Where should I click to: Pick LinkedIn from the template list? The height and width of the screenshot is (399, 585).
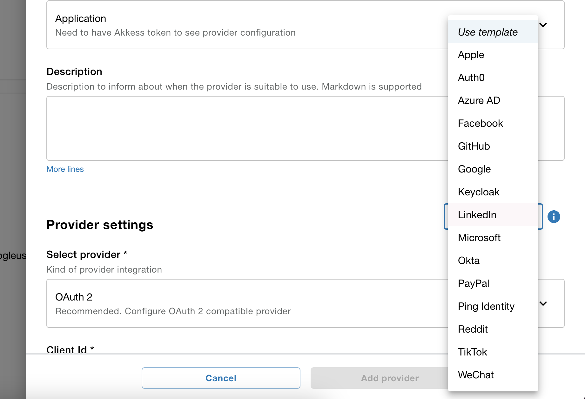tap(477, 215)
